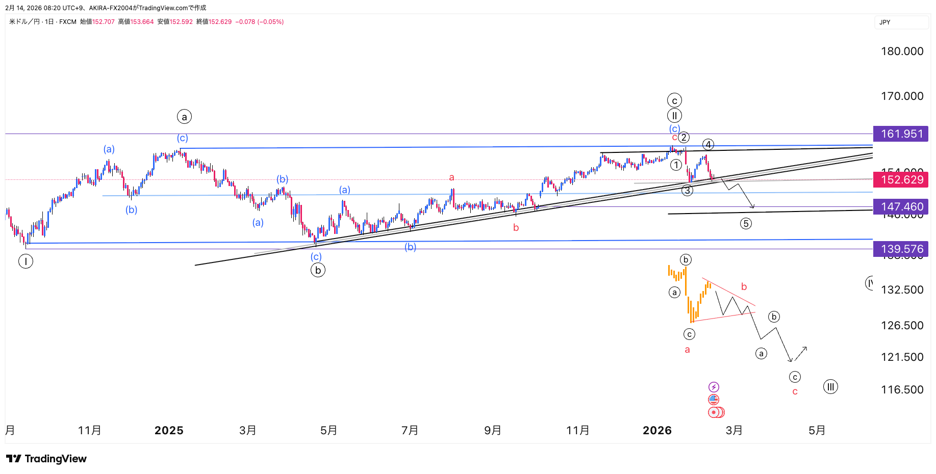
Task: Click the 2026 label on time axis
Action: tap(657, 431)
